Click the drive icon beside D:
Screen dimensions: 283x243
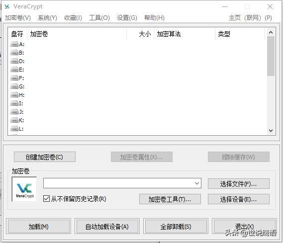pyautogui.click(x=14, y=61)
